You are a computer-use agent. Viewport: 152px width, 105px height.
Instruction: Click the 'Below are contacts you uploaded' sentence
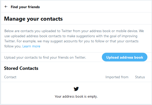pyautogui.click(x=71, y=31)
